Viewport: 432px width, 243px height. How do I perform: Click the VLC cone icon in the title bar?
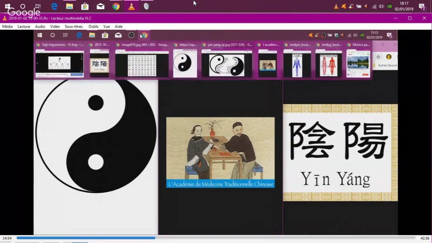(x=5, y=18)
